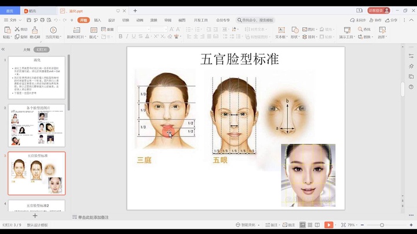The width and height of the screenshot is (417, 234).
Task: Click the zoom slider handle
Action: tap(382, 225)
